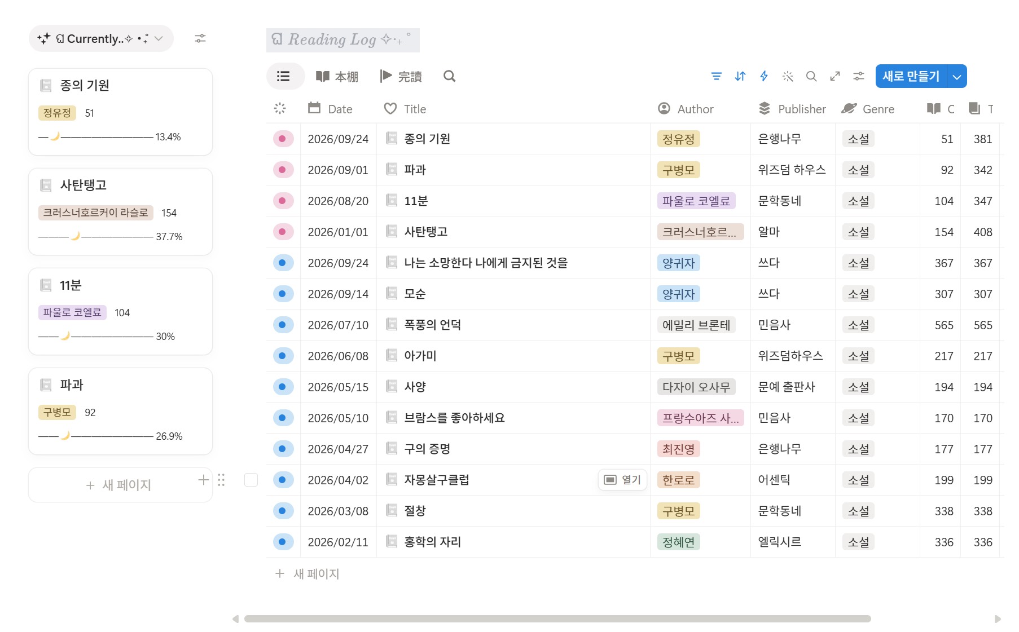This screenshot has height=632, width=1019.
Task: Open the Publisher column header menu
Action: 792,109
